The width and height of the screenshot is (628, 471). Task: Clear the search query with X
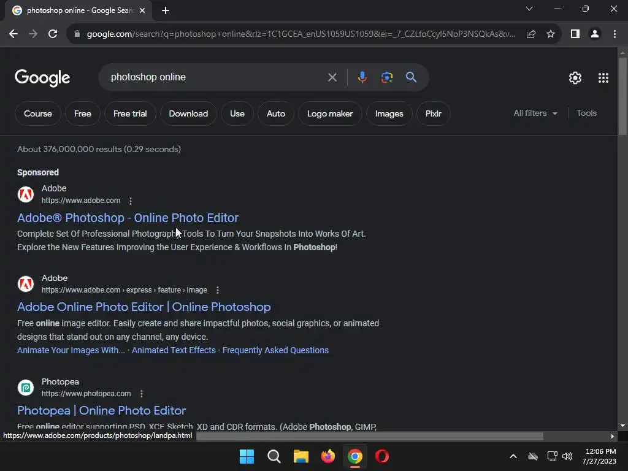[x=332, y=77]
